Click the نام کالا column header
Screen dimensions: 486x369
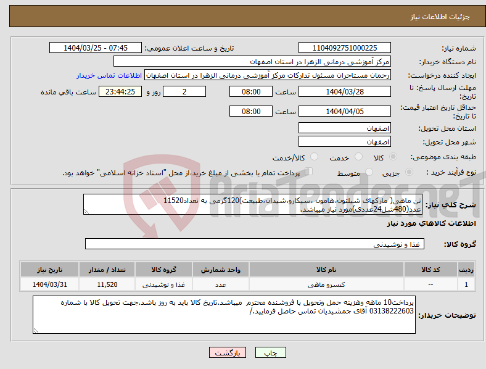326,270
